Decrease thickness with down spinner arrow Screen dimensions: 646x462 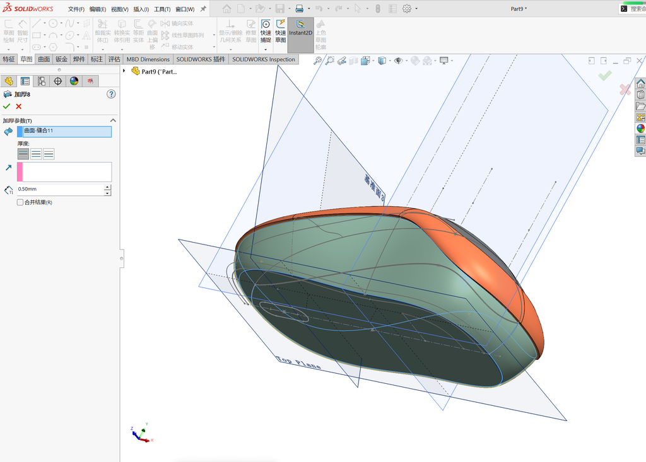107,193
